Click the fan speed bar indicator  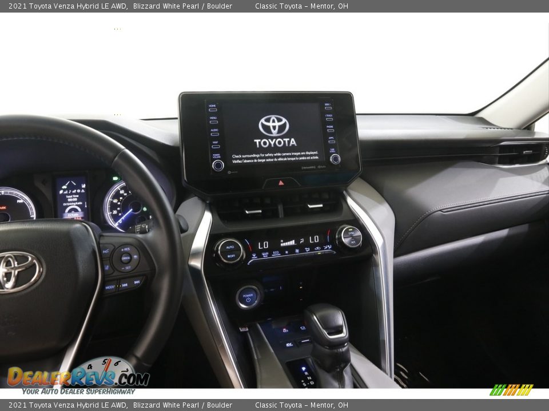pyautogui.click(x=288, y=243)
